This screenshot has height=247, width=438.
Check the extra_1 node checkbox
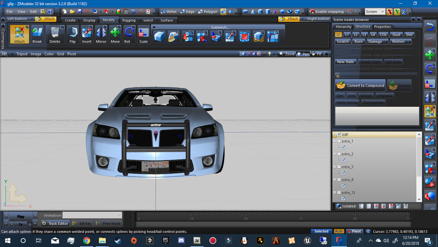(339, 141)
